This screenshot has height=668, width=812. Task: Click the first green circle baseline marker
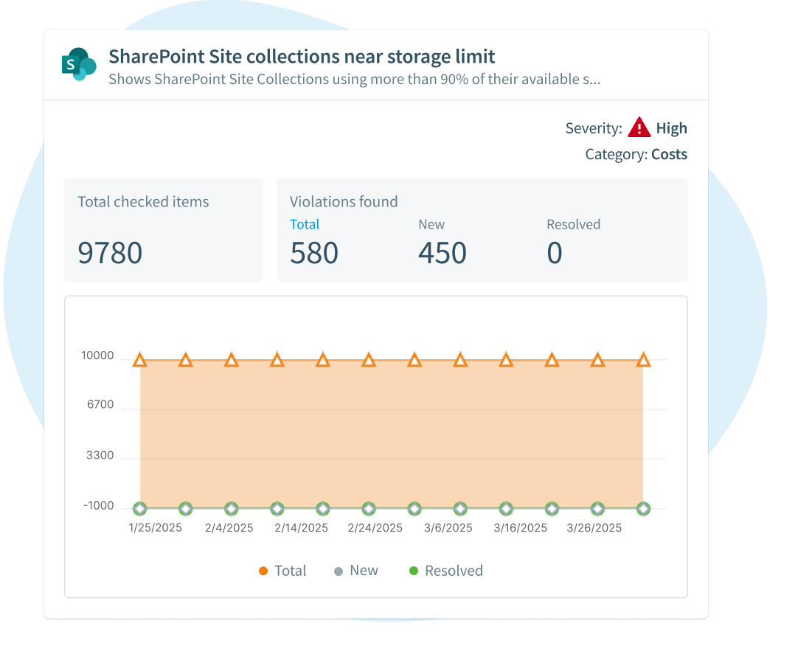(x=140, y=509)
